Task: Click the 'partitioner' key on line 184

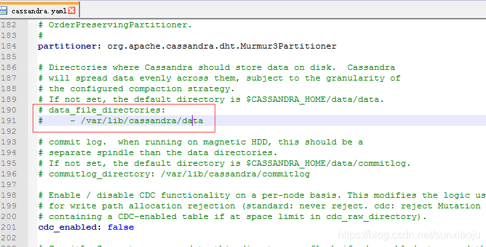Action: (x=67, y=47)
